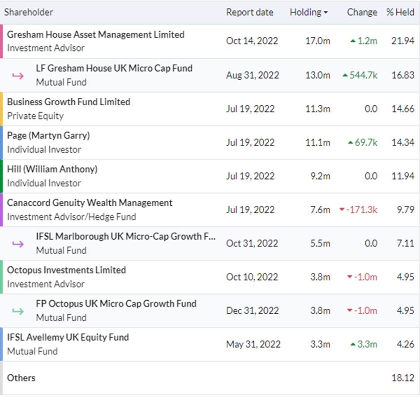
Task: Click the purple sub-fund arrow beside IFSL Marlborough
Action: click(18, 244)
